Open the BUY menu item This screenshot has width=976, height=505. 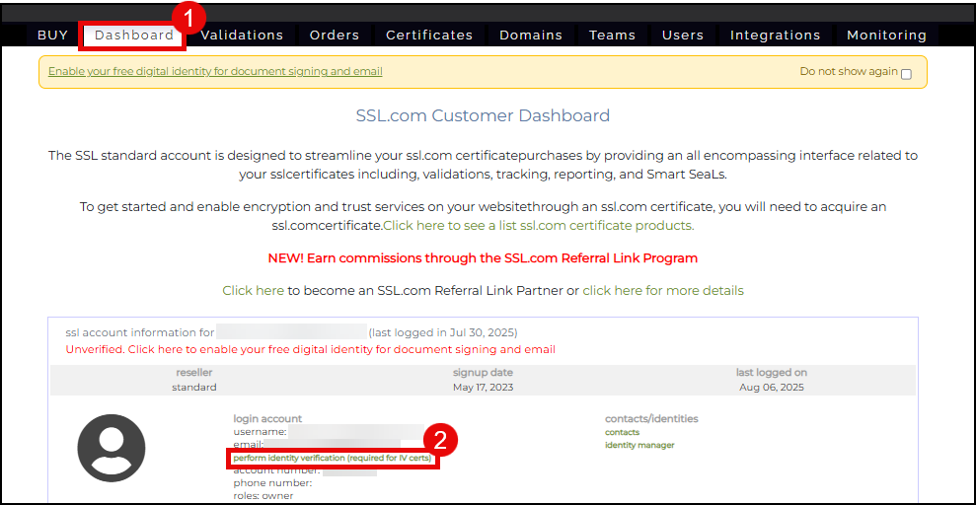[52, 36]
